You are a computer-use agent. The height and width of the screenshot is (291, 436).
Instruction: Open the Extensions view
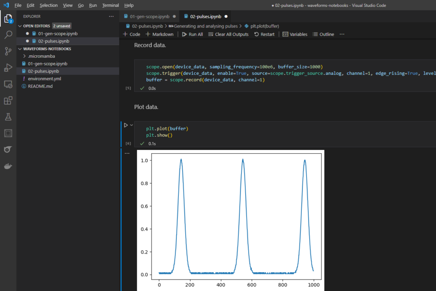(9, 101)
